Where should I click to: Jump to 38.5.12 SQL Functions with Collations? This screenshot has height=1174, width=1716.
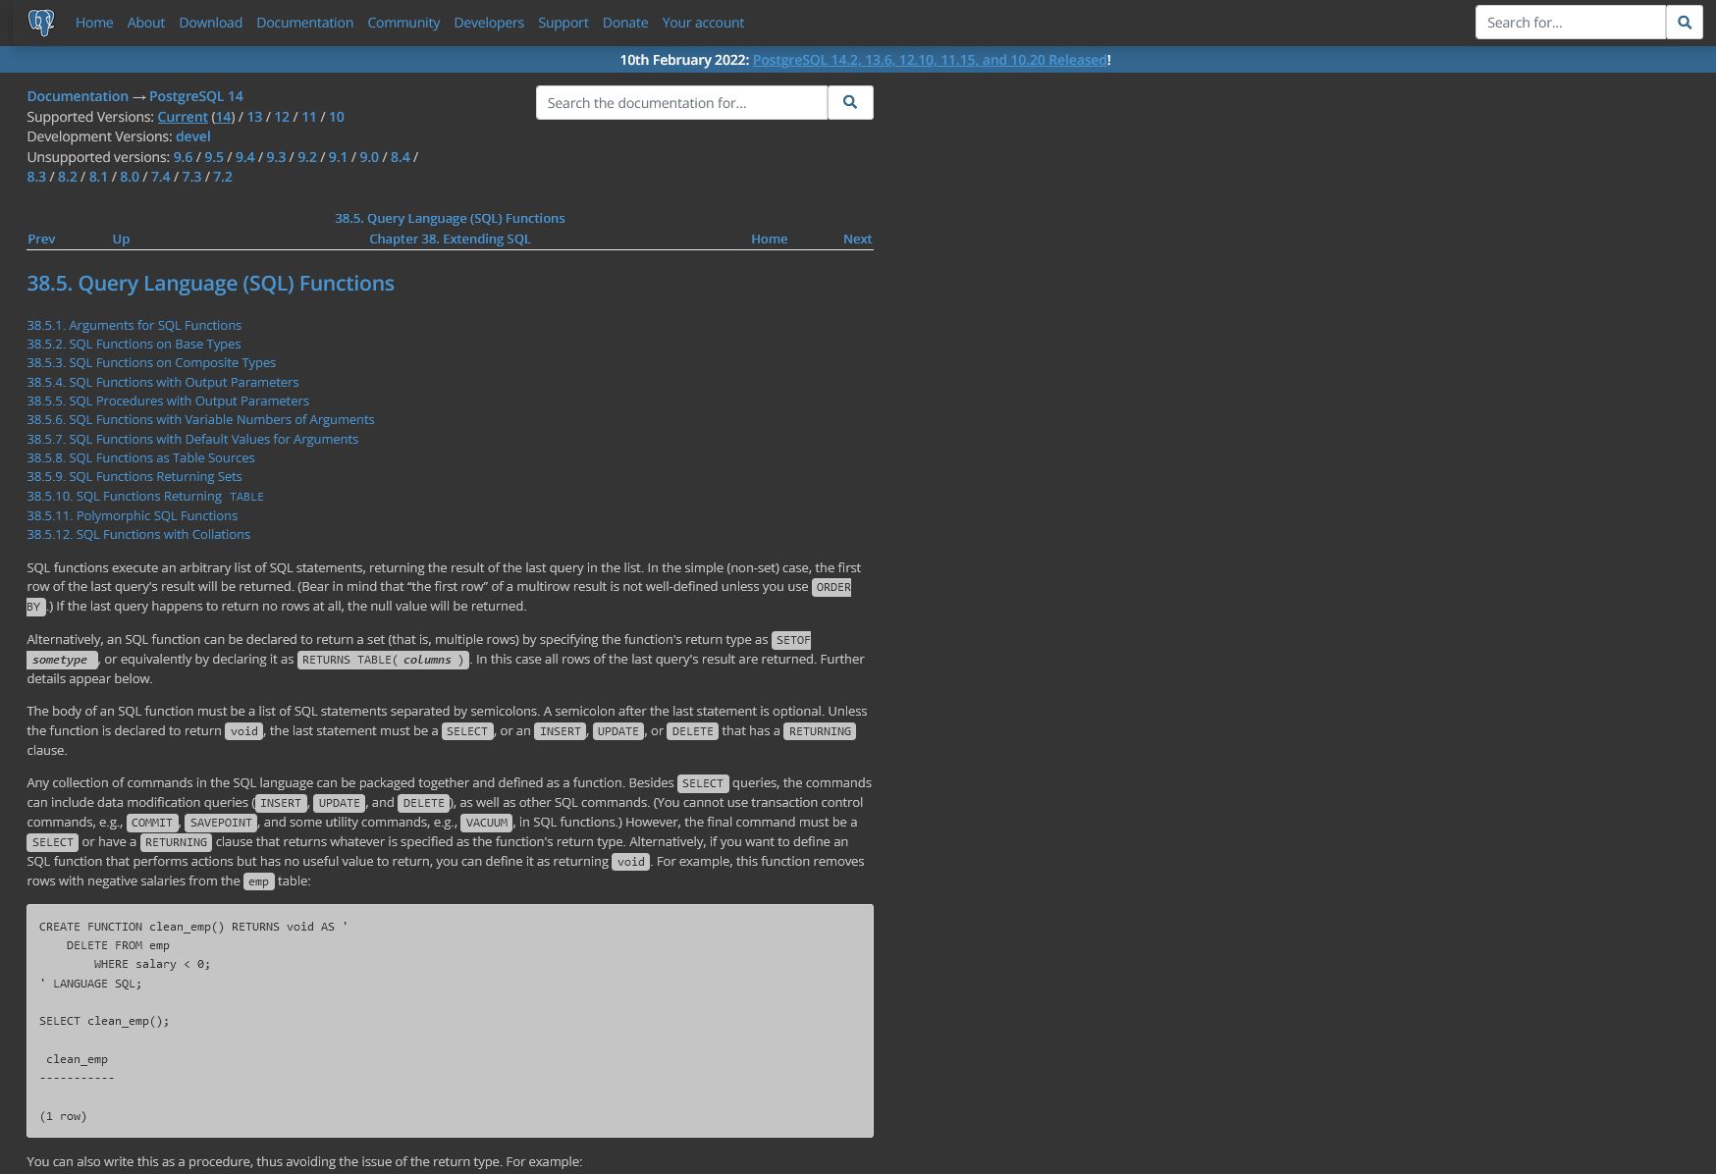[x=138, y=534]
